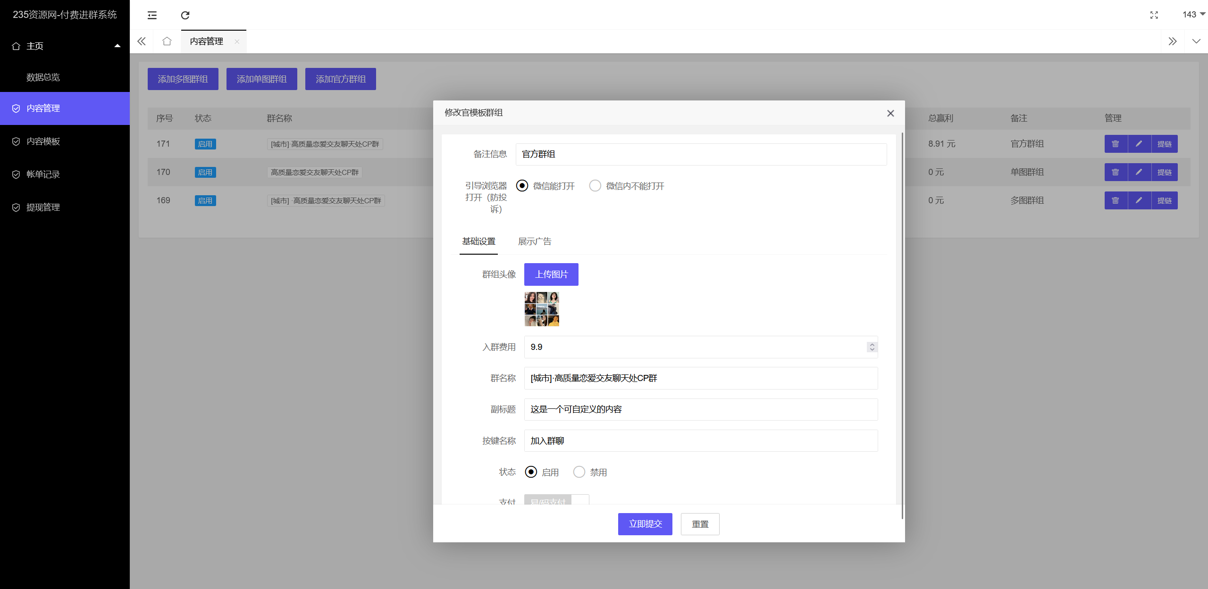Delete group 171 using trash icon

(x=1116, y=144)
